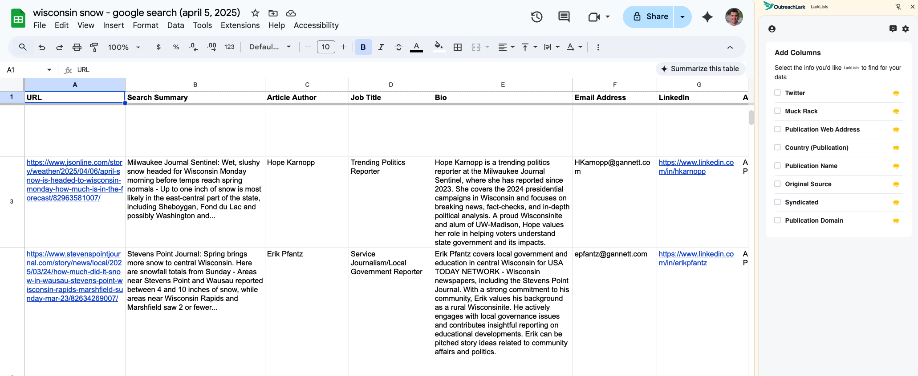Screen dimensions: 918x376
Task: Expand the Share options arrow
Action: pyautogui.click(x=682, y=17)
